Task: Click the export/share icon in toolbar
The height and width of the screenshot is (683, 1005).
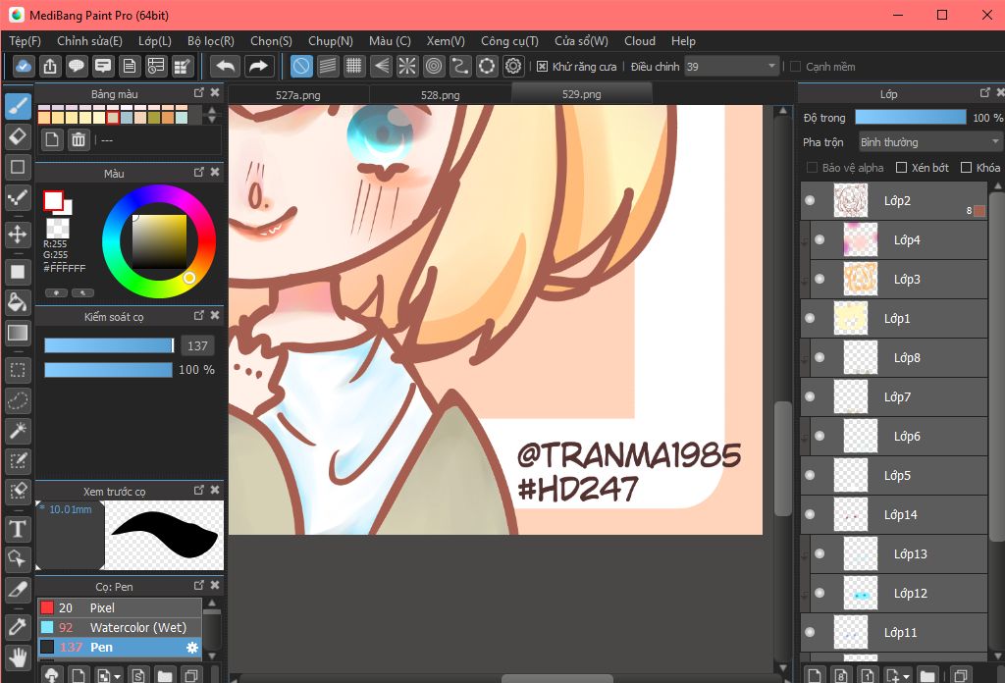Action: tap(50, 66)
